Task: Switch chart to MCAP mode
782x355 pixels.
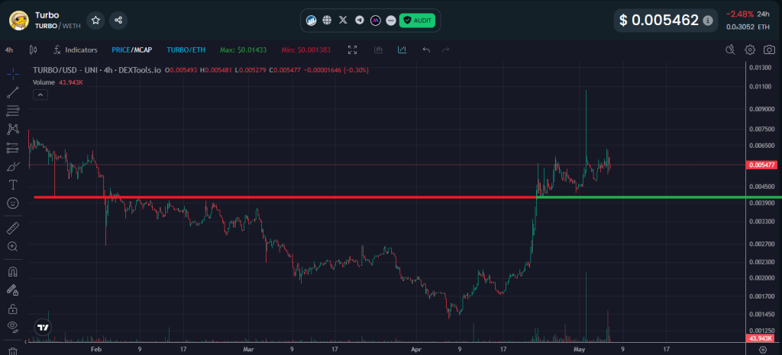Action: [x=142, y=50]
